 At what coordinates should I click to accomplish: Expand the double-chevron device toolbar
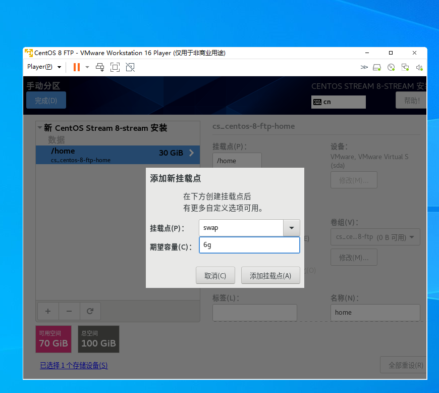click(364, 67)
